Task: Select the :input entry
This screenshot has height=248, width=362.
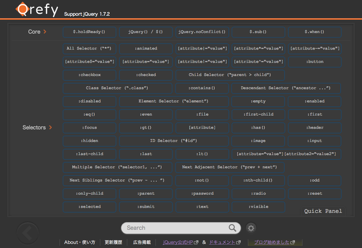Action: 315,141
